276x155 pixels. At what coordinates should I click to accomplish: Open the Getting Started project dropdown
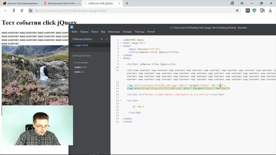[x=82, y=56]
